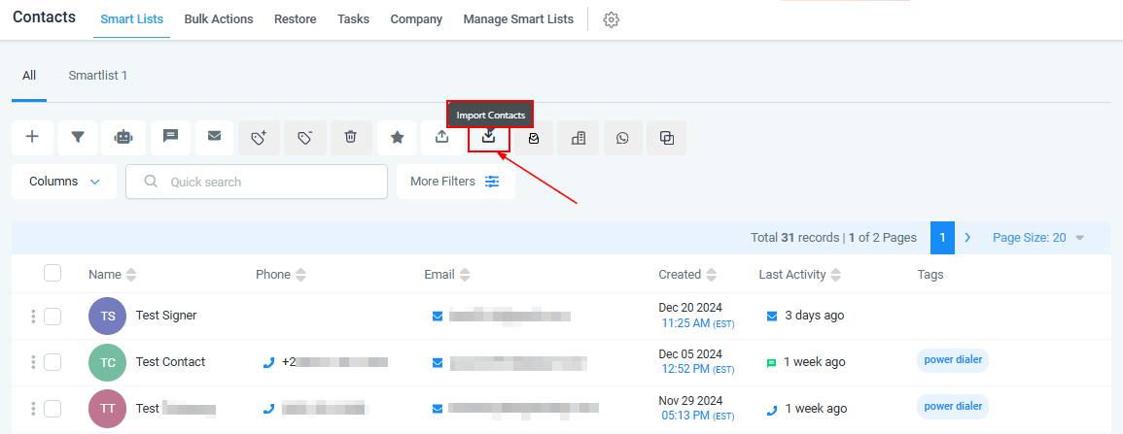
Task: Toggle the select-all checkbox in header
Action: point(53,273)
